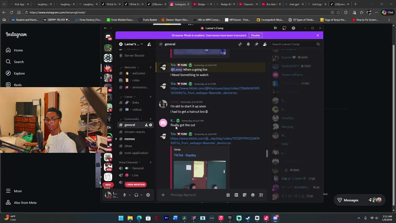Open Steam from the taskbar

click(x=248, y=218)
